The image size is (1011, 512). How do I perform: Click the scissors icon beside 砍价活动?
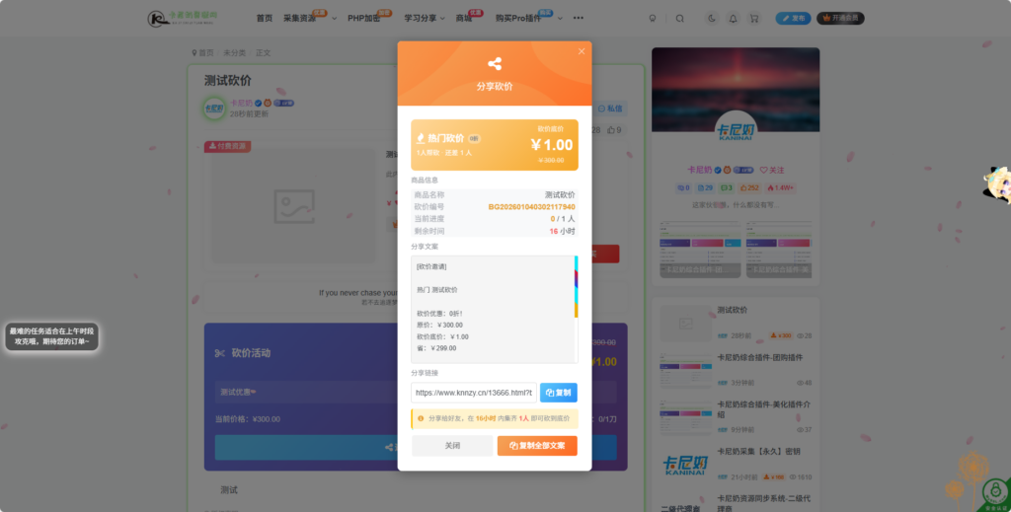(220, 353)
